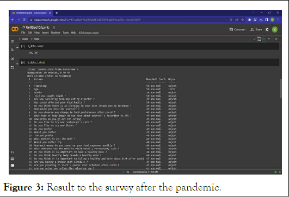Viewport: 289px width, 197px height.
Task: Star the Untitled10.ipynb notebook
Action: pyautogui.click(x=54, y=27)
